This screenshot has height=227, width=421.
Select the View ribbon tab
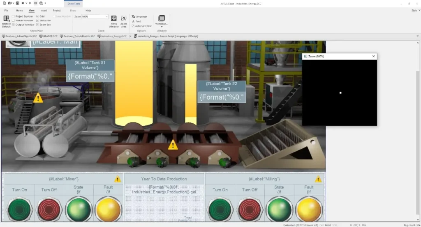click(x=31, y=10)
